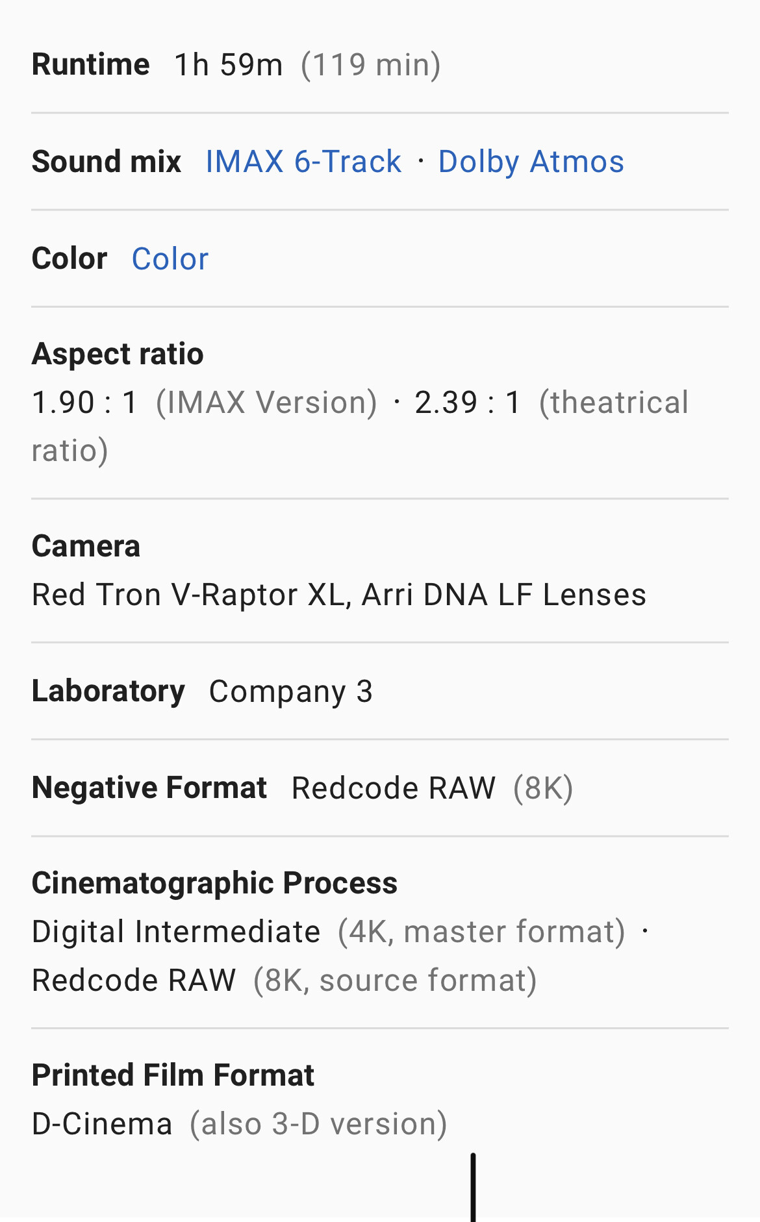Tap the Runtime label

[91, 65]
